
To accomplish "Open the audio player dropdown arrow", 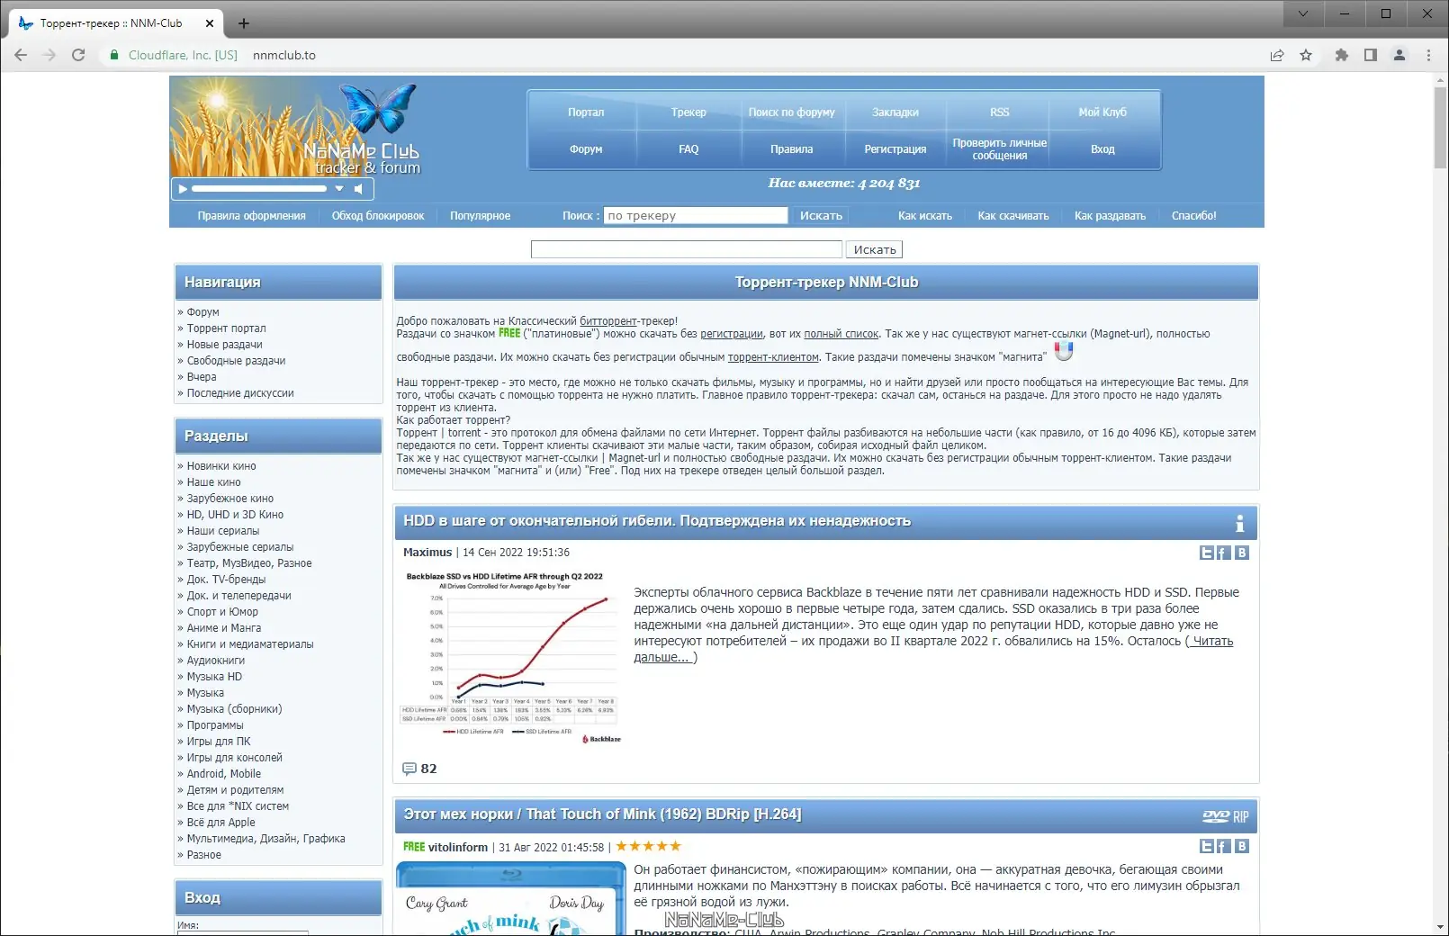I will [339, 189].
